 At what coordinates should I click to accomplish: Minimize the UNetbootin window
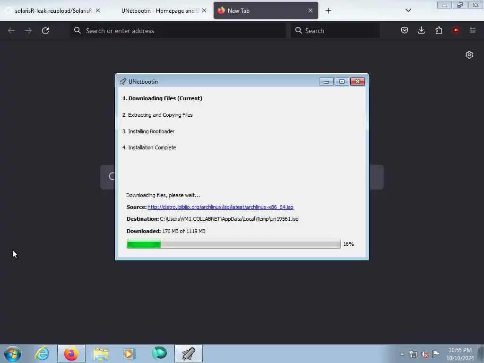click(x=326, y=81)
